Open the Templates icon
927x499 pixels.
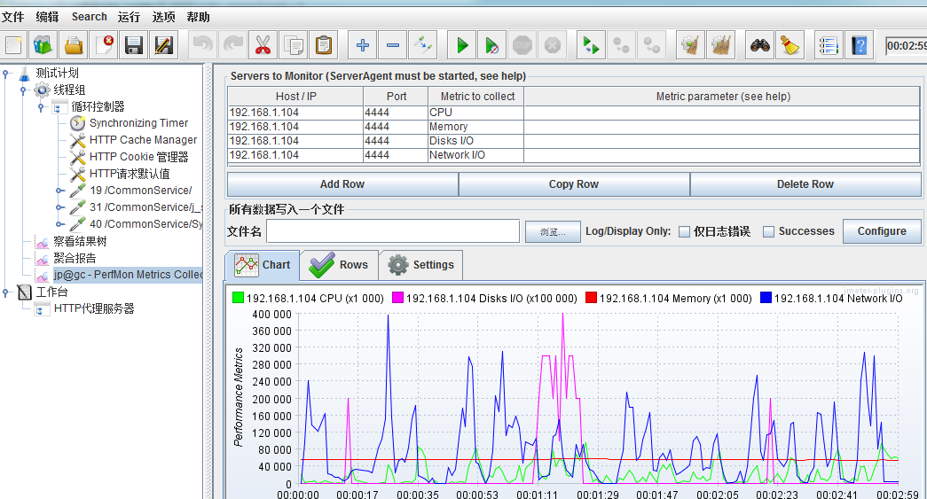43,45
